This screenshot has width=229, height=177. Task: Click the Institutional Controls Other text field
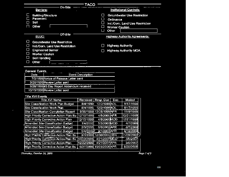click(139, 31)
